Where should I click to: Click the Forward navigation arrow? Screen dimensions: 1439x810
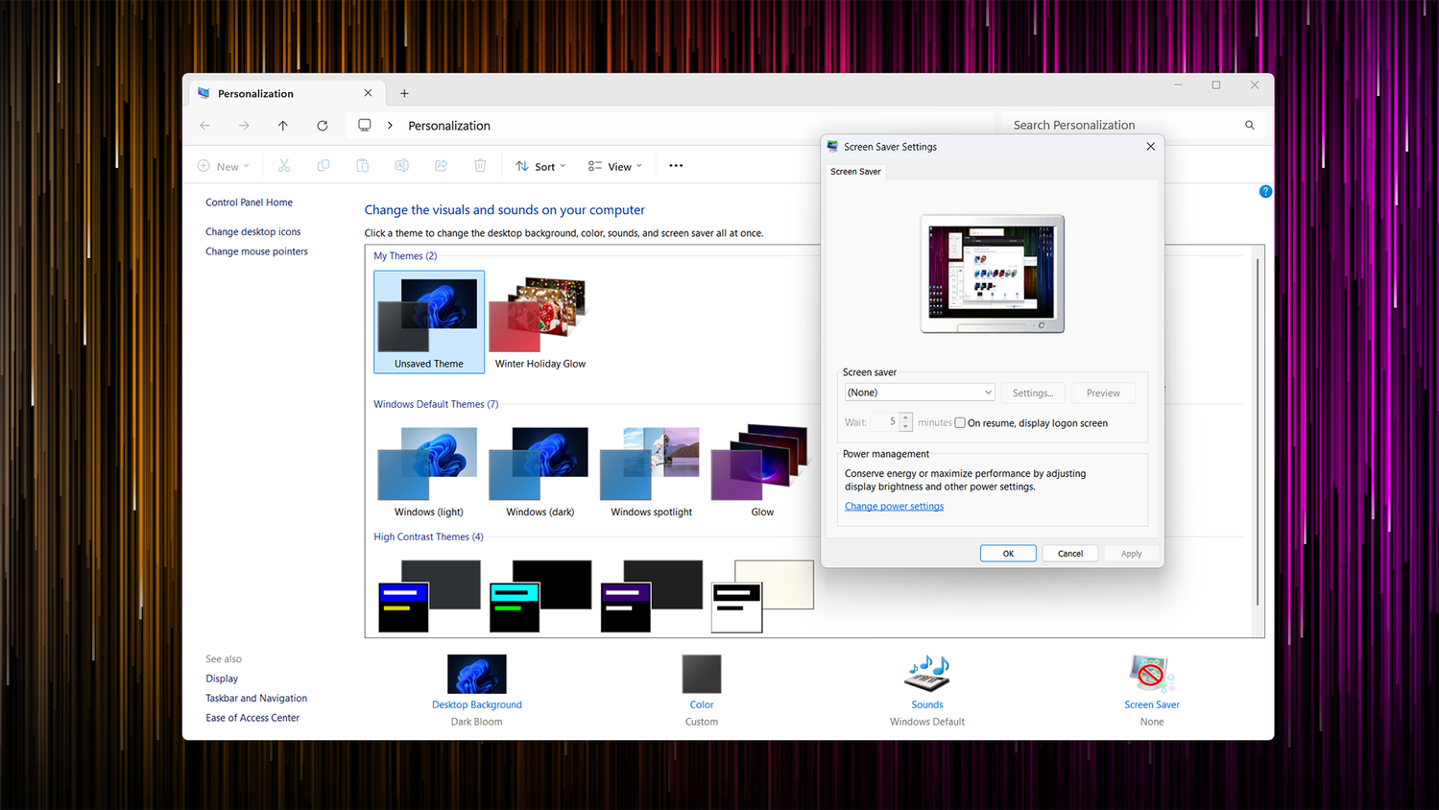[244, 126]
